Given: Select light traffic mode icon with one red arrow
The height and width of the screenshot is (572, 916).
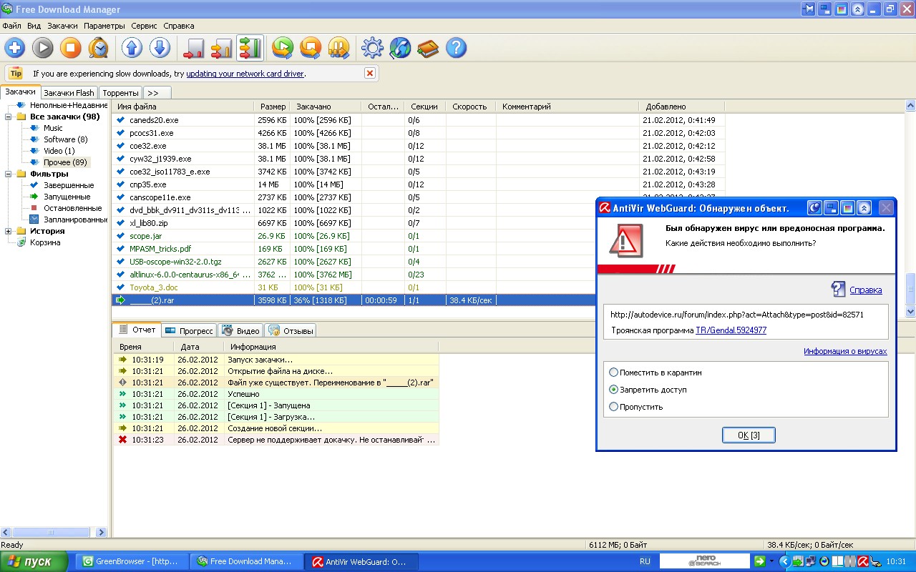Looking at the screenshot, I should [x=194, y=48].
